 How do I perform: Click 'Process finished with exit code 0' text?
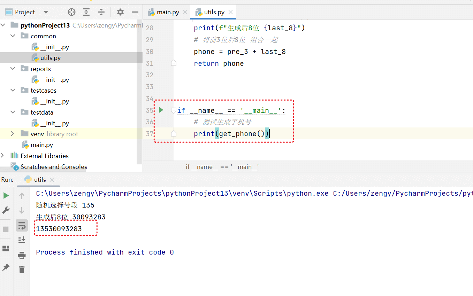click(x=105, y=252)
